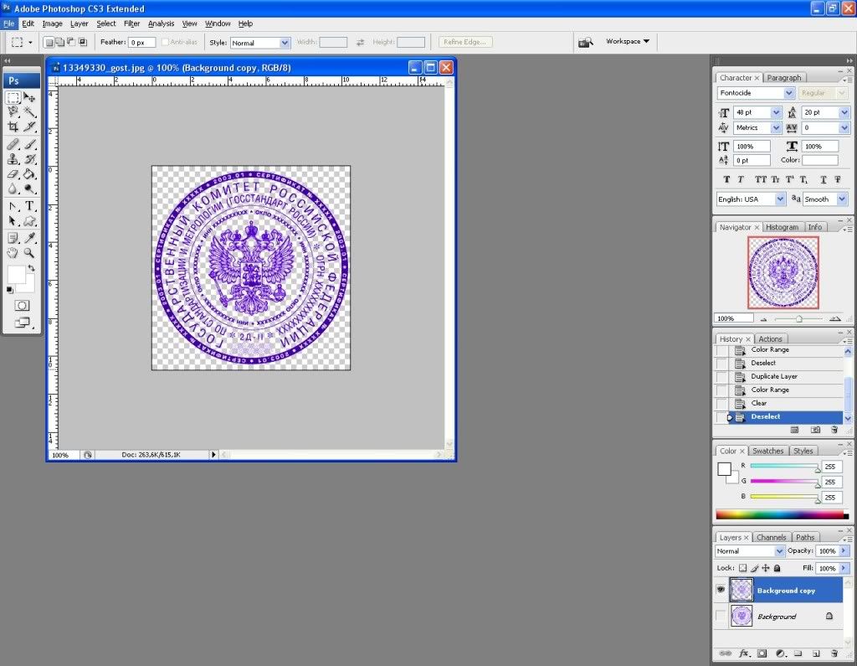Select the Horizontal Type tool

(x=29, y=206)
